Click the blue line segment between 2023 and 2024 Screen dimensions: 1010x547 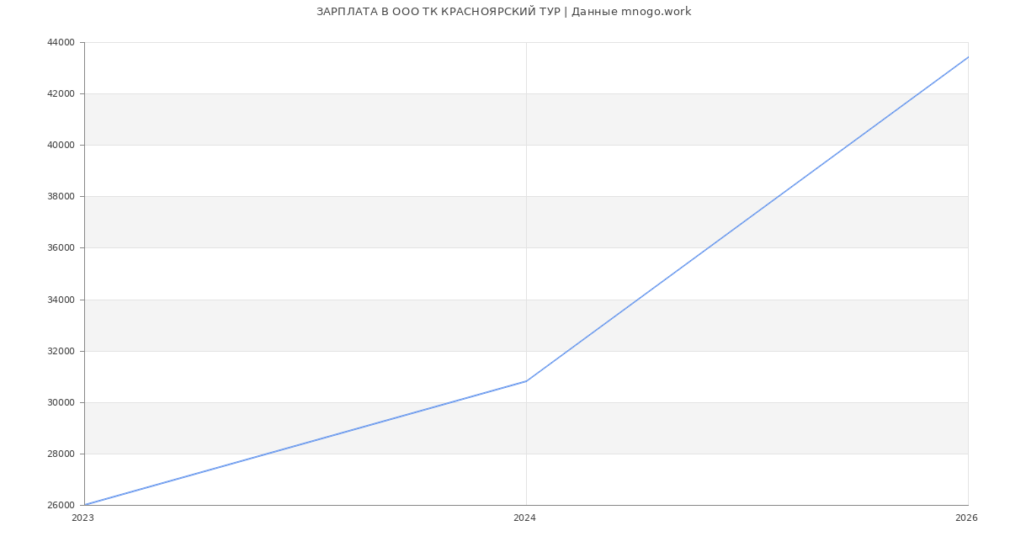click(306, 443)
